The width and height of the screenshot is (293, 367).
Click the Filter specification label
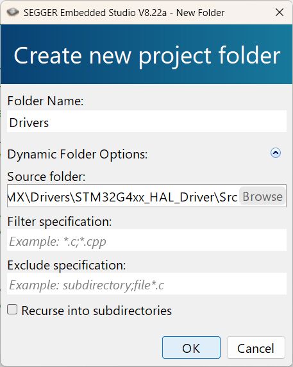point(60,221)
